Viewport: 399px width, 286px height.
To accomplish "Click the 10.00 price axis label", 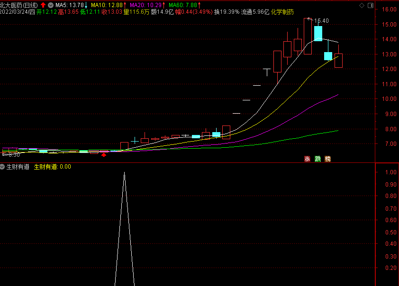I will pos(390,99).
